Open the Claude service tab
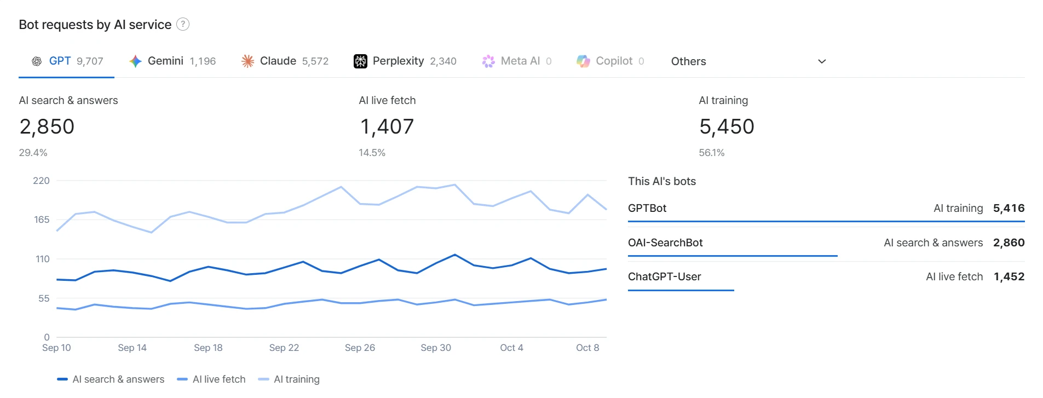This screenshot has width=1043, height=398. pyautogui.click(x=285, y=61)
